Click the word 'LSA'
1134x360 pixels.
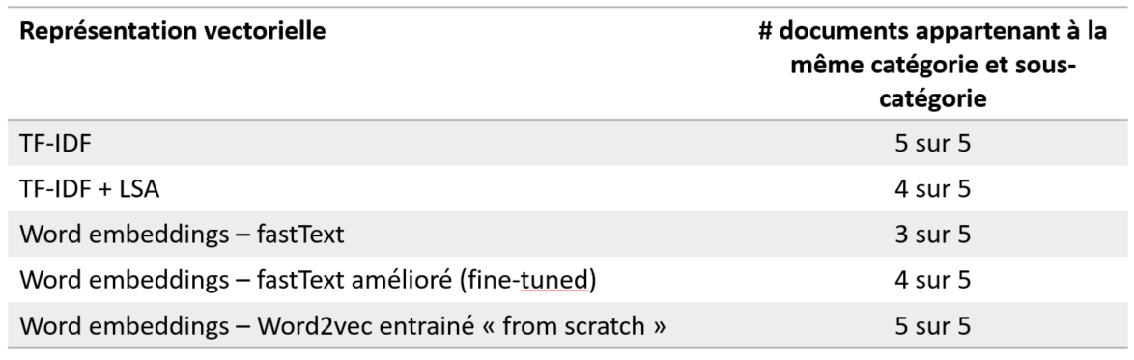(137, 188)
